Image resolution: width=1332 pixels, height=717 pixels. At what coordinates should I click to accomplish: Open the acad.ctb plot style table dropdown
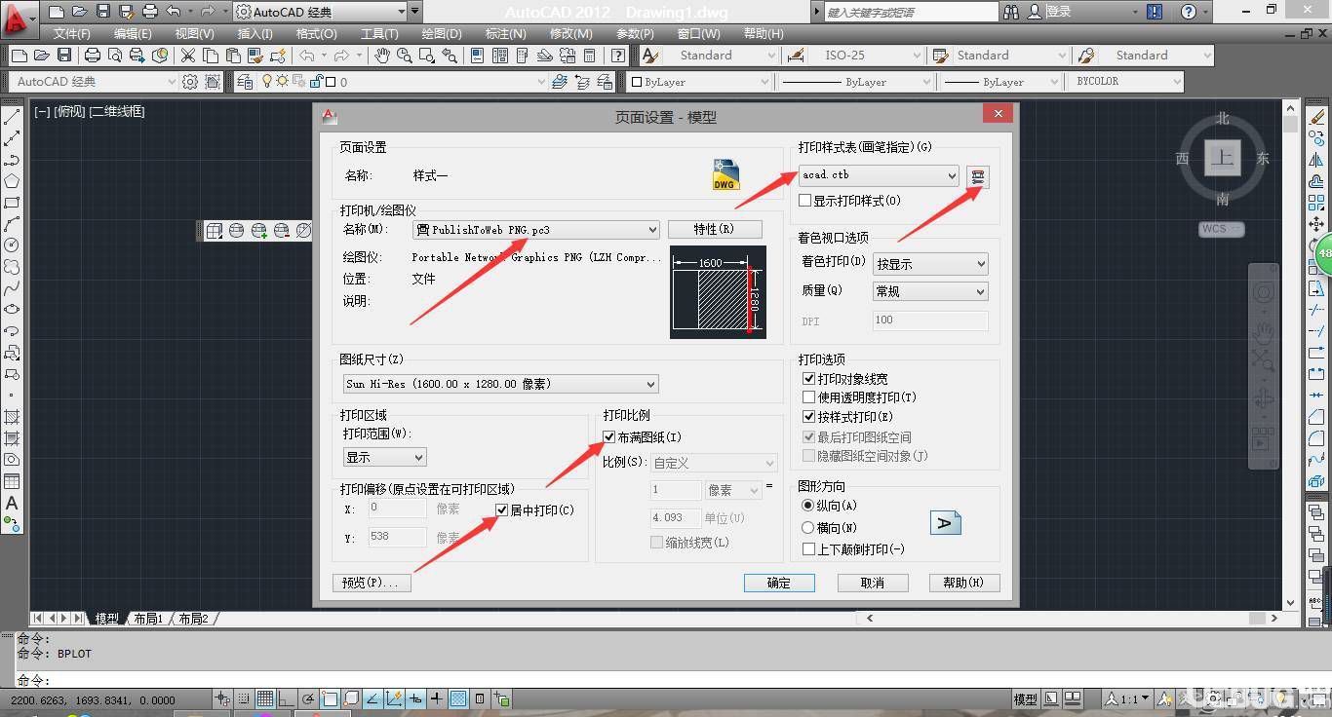click(x=879, y=175)
